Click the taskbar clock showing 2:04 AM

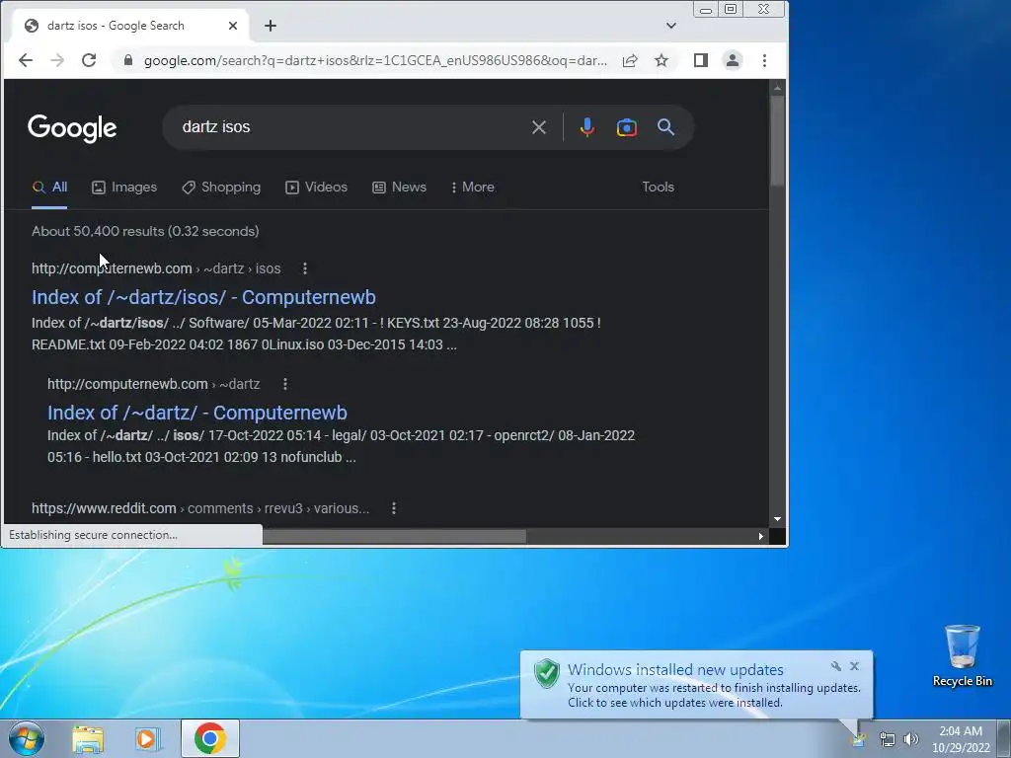[961, 738]
